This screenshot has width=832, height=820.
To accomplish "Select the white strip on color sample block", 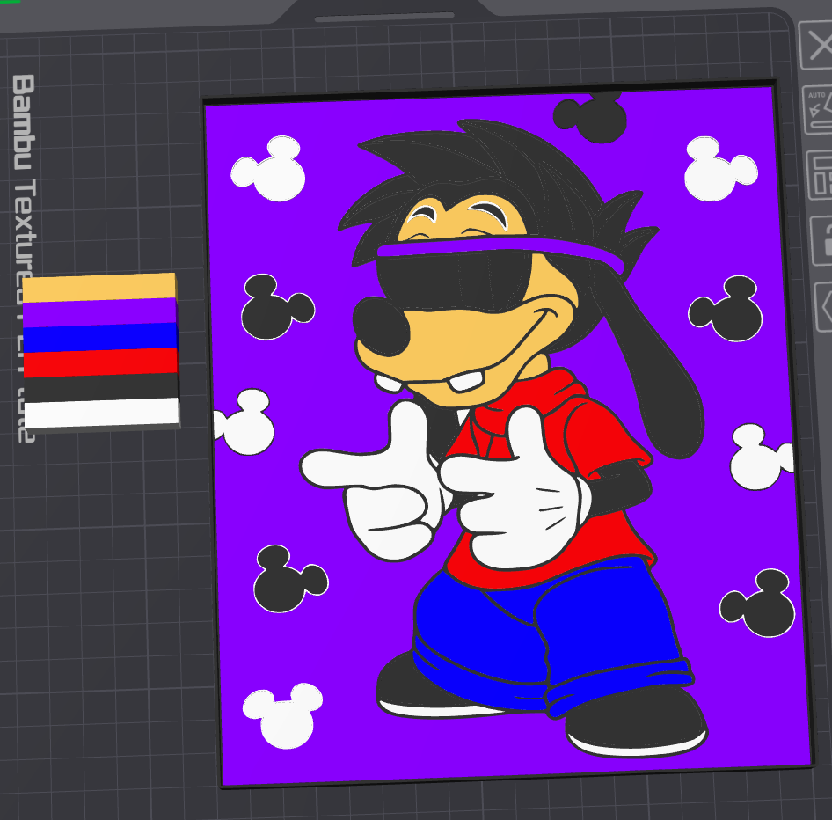I will click(99, 413).
